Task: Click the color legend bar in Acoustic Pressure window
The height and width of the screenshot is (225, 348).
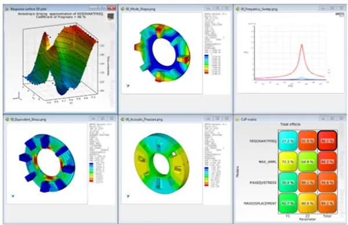Action: click(x=206, y=177)
